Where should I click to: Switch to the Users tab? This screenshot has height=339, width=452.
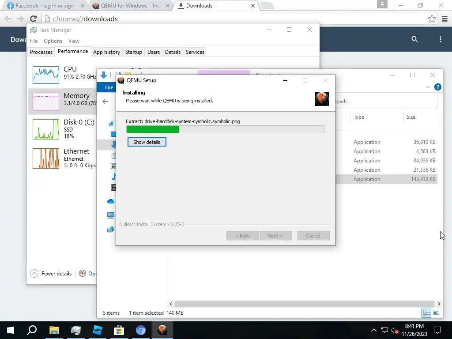point(153,52)
